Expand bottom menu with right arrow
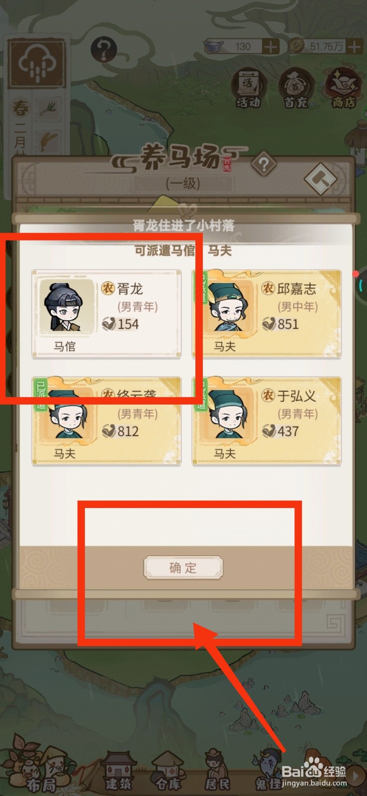The image size is (367, 796). [x=356, y=776]
